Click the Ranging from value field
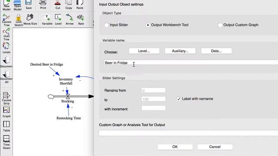The width and height of the screenshot is (278, 156). [153, 91]
